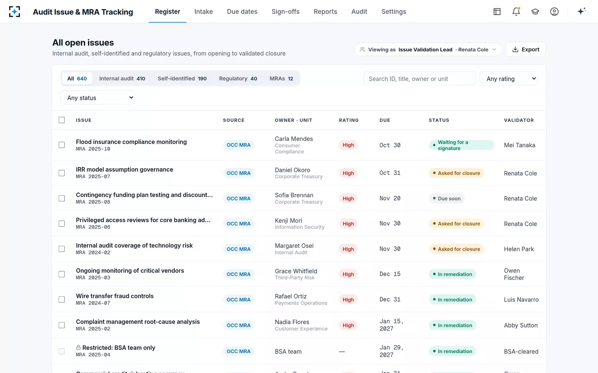The width and height of the screenshot is (598, 373).
Task: Click the RATING column header
Action: [x=348, y=120]
